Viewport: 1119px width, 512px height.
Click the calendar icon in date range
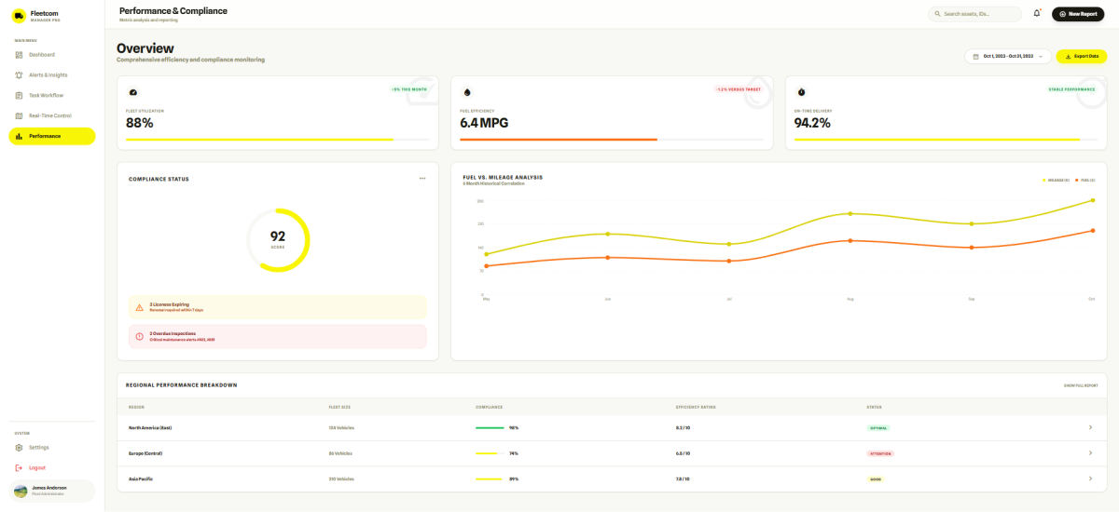pos(976,57)
